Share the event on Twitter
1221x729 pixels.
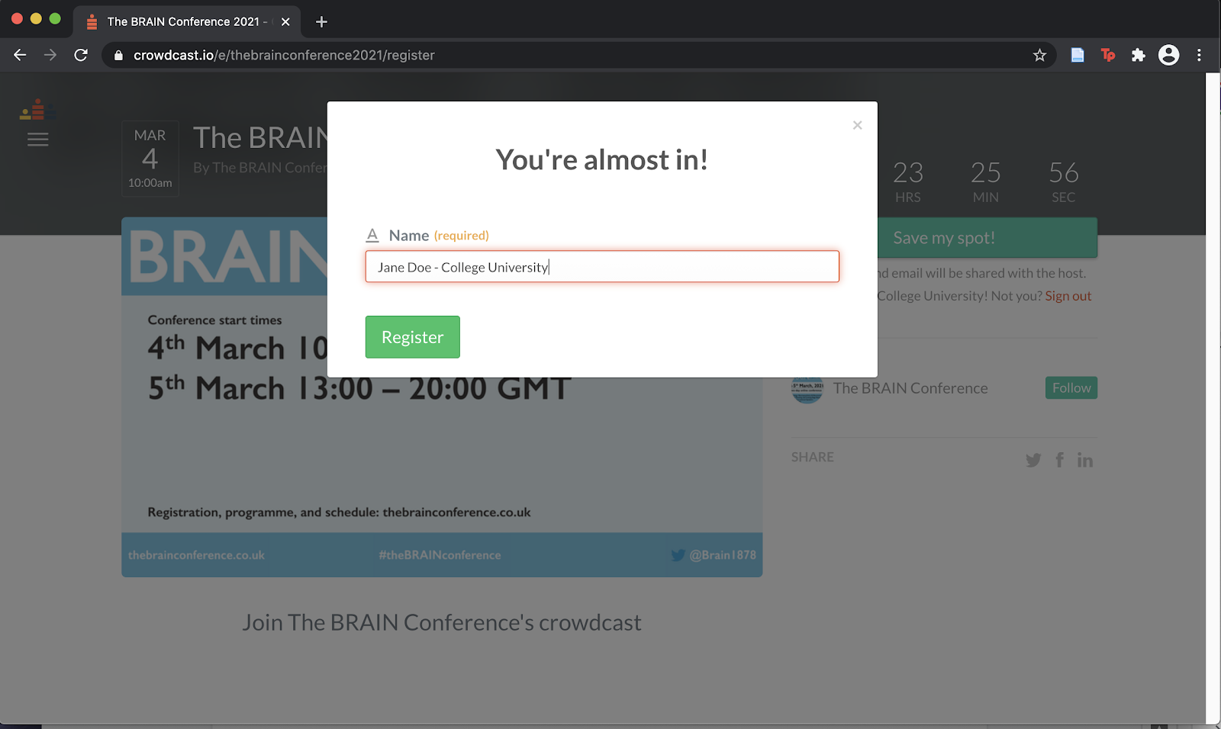pyautogui.click(x=1033, y=460)
